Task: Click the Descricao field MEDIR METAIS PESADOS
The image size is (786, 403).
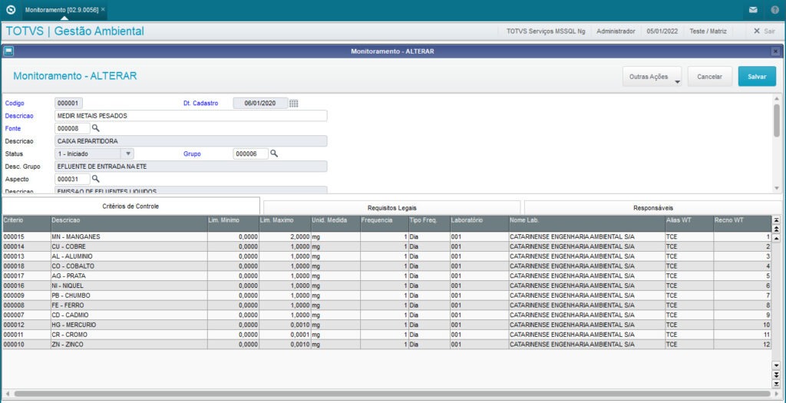Action: pos(191,116)
